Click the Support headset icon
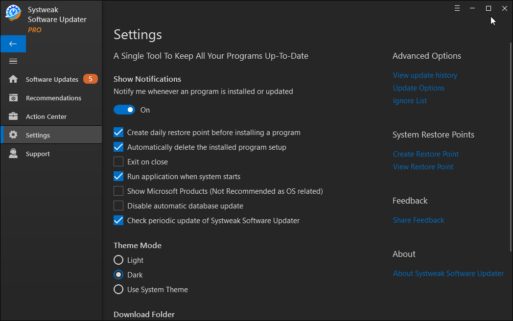Image resolution: width=513 pixels, height=321 pixels. 13,154
